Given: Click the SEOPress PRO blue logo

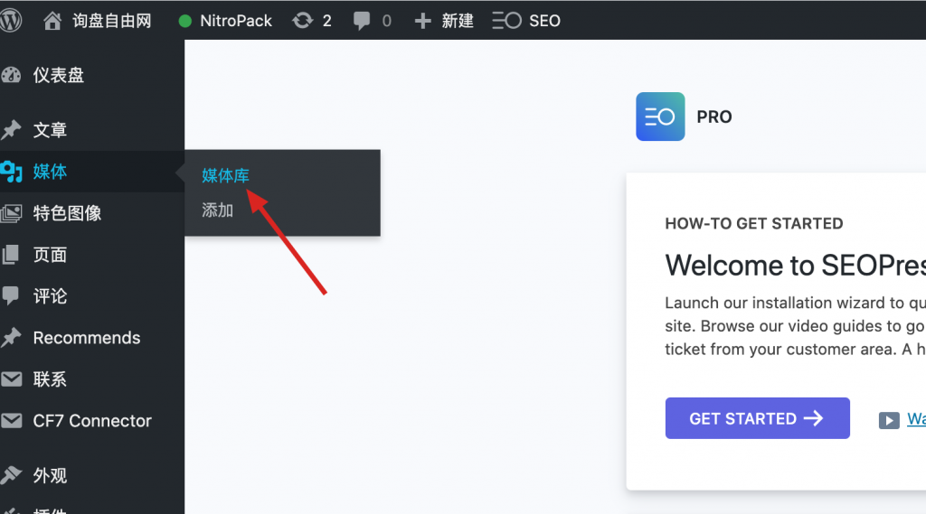Looking at the screenshot, I should click(x=660, y=117).
